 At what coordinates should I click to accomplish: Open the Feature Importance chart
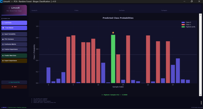pyautogui.click(x=14, y=49)
